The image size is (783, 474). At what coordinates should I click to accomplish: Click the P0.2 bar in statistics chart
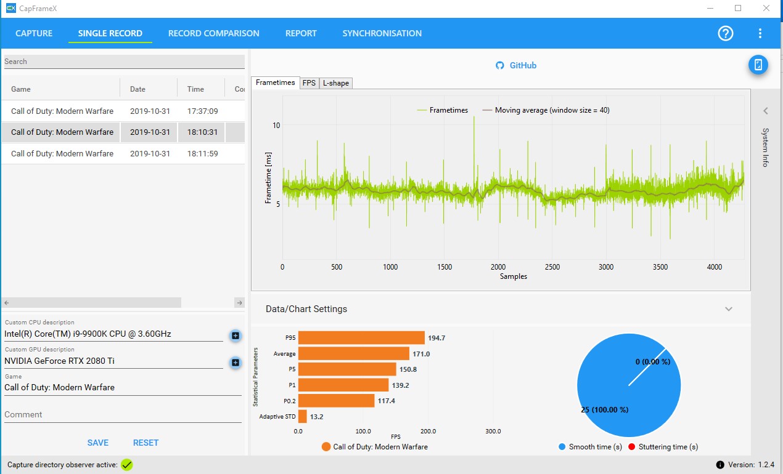pyautogui.click(x=337, y=401)
